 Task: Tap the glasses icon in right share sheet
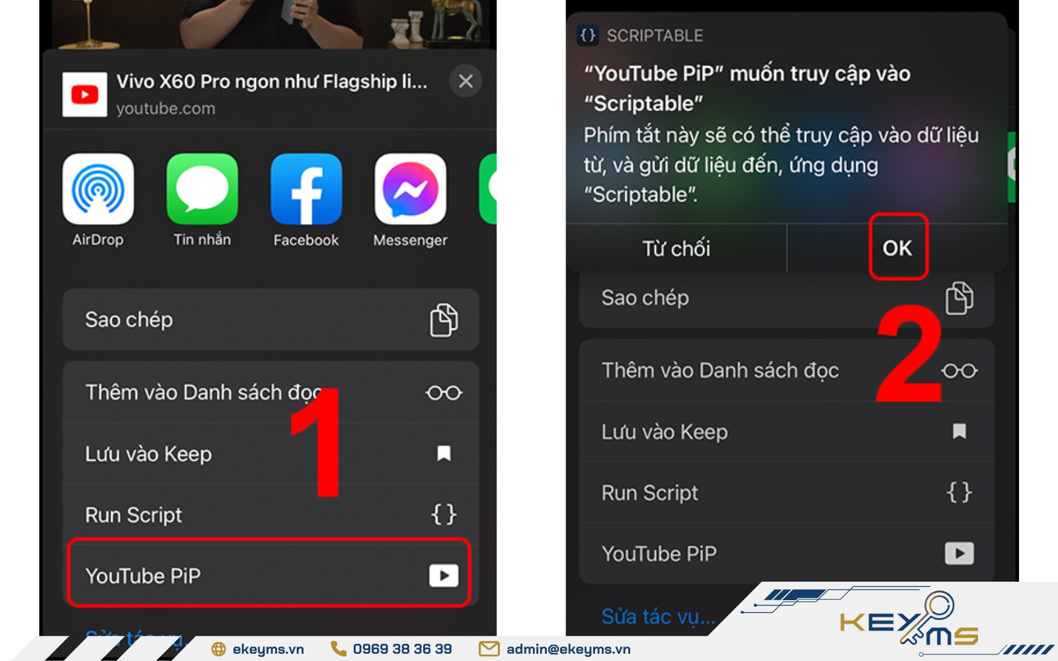pyautogui.click(x=959, y=371)
